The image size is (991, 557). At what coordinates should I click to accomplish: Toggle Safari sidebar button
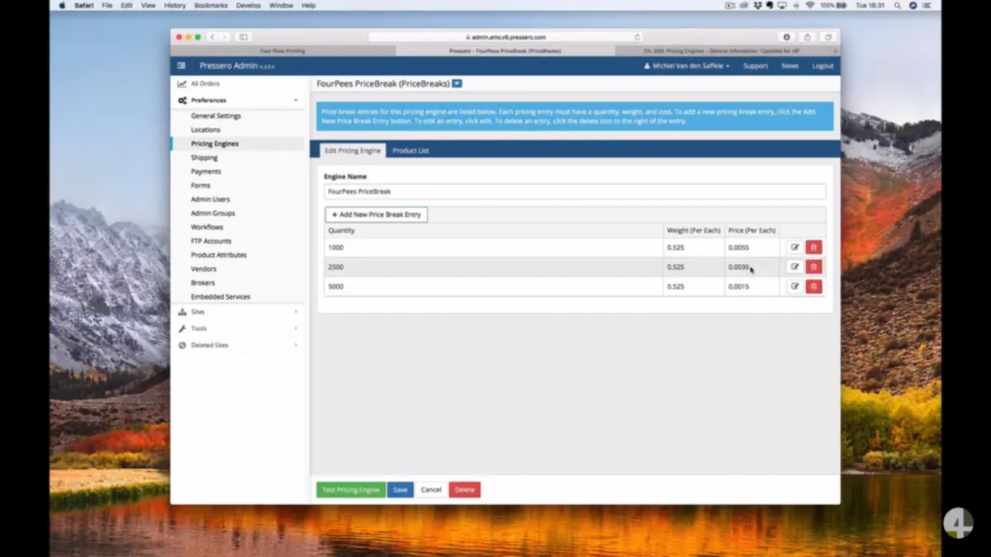[243, 37]
